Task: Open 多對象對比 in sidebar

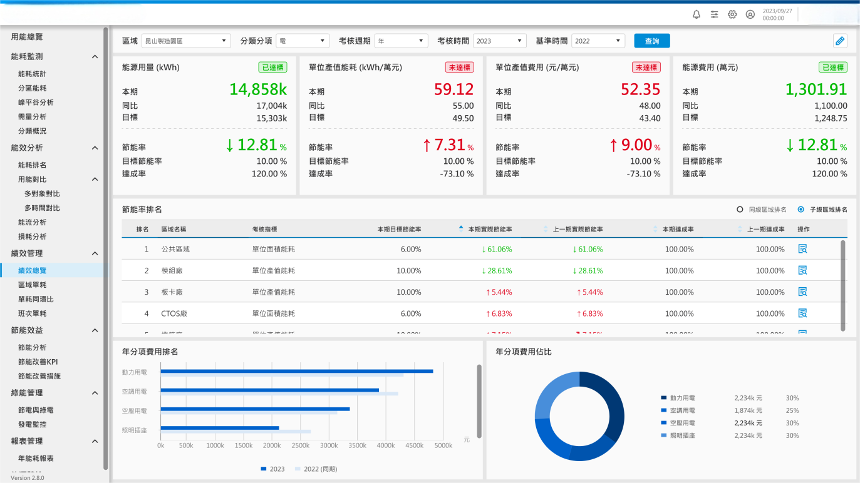Action: (x=42, y=194)
